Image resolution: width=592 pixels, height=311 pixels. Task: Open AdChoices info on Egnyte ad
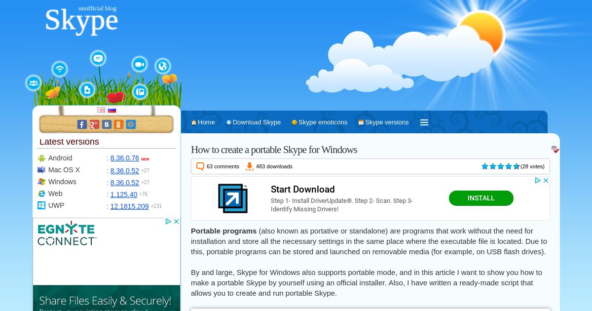[x=168, y=222]
